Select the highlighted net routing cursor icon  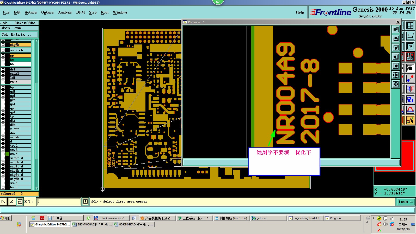tap(410, 120)
